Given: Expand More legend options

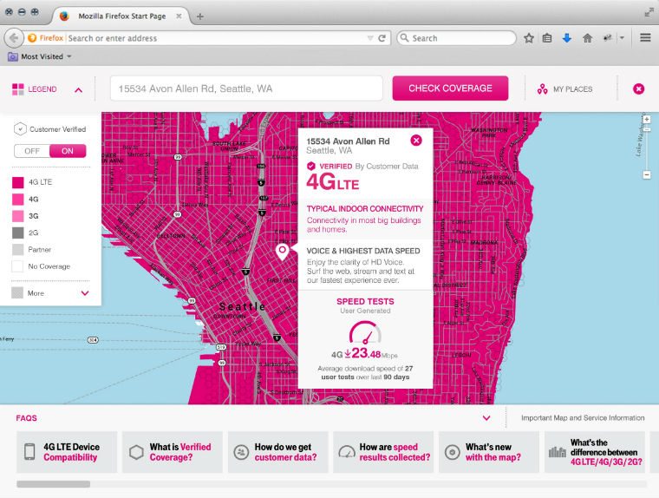Looking at the screenshot, I should 84,293.
